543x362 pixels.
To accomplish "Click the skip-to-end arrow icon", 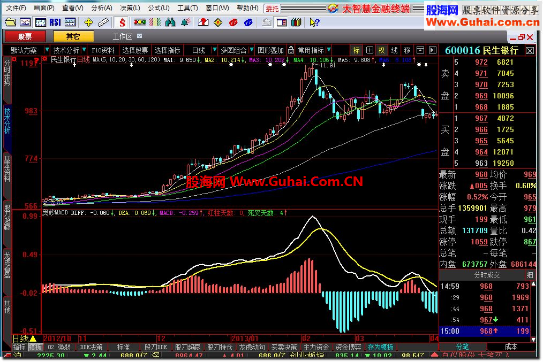I will point(433,50).
